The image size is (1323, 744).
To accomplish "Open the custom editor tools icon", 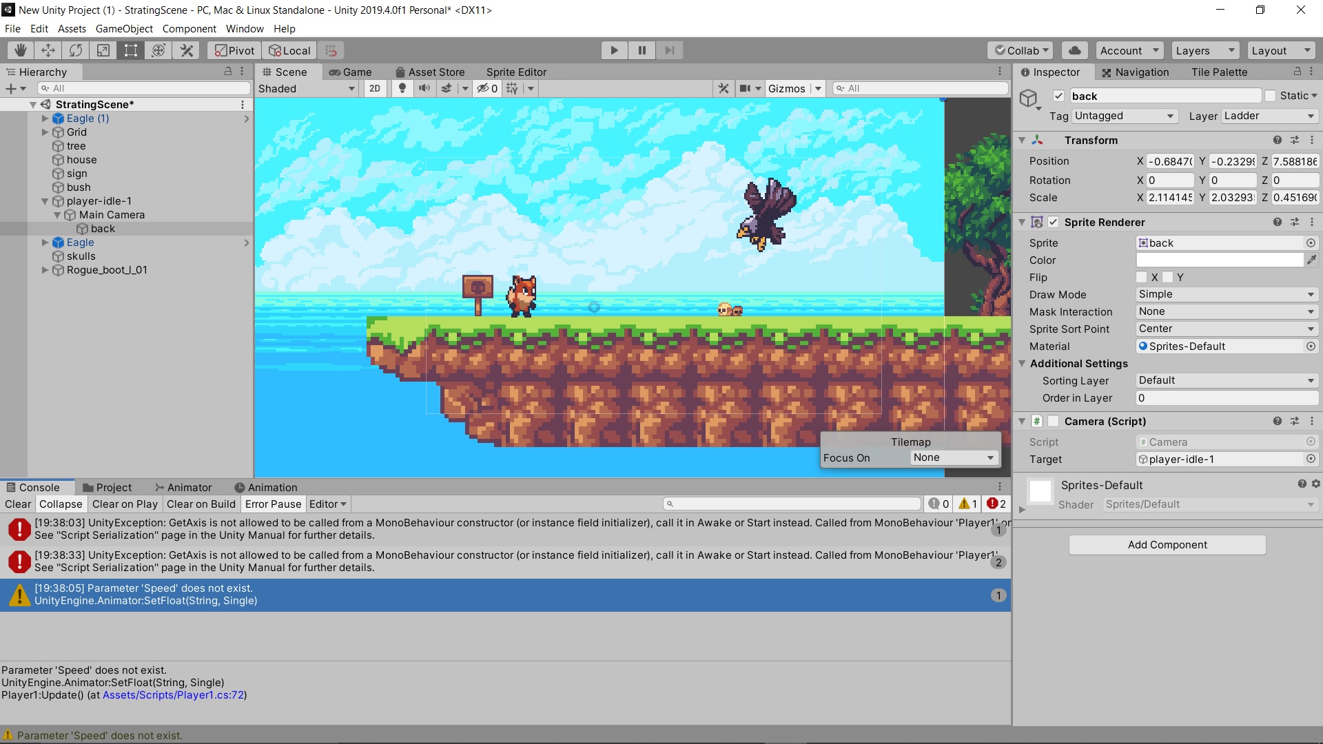I will (186, 50).
